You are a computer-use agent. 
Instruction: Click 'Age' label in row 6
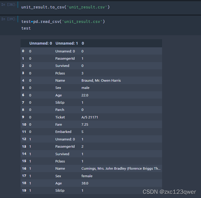(x=59, y=95)
